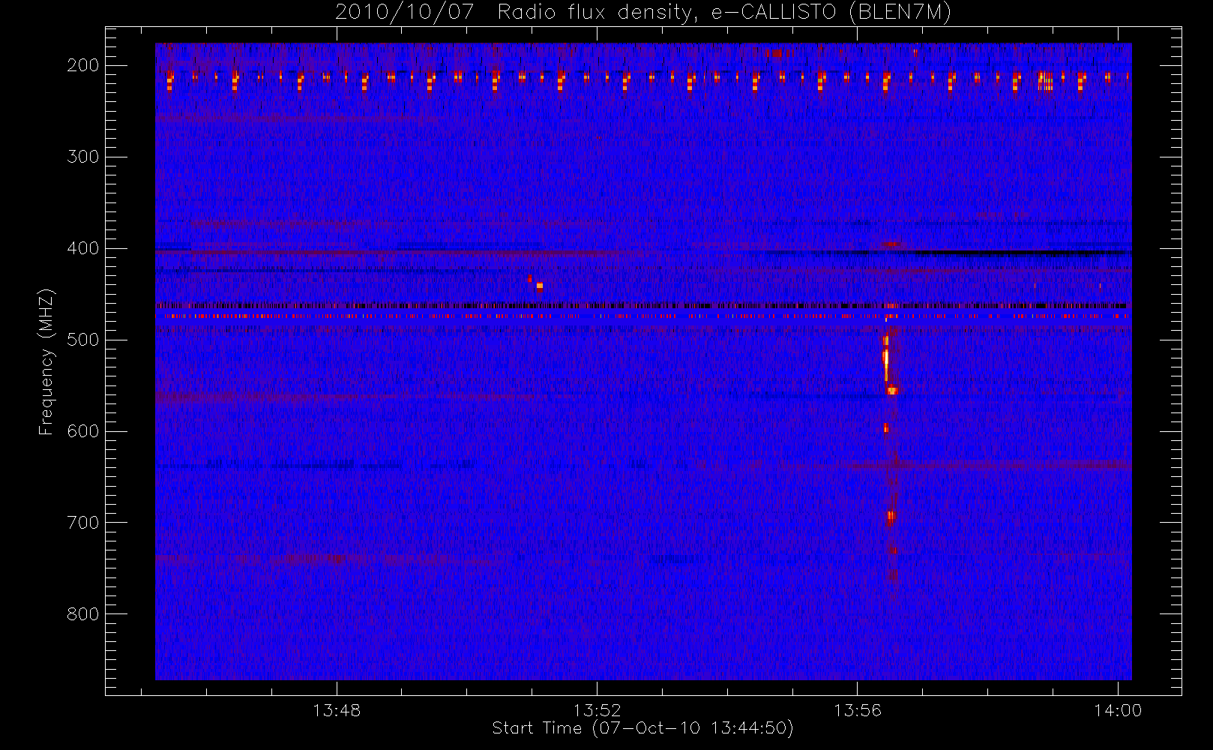Click the 700 frequency tick label
Screen dimensions: 1213x750
pyautogui.click(x=82, y=523)
